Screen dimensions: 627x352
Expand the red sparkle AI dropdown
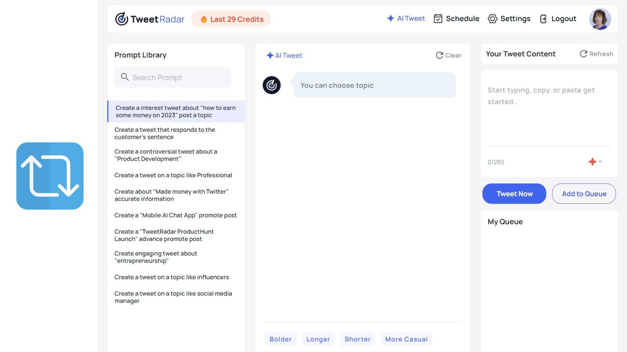point(595,162)
